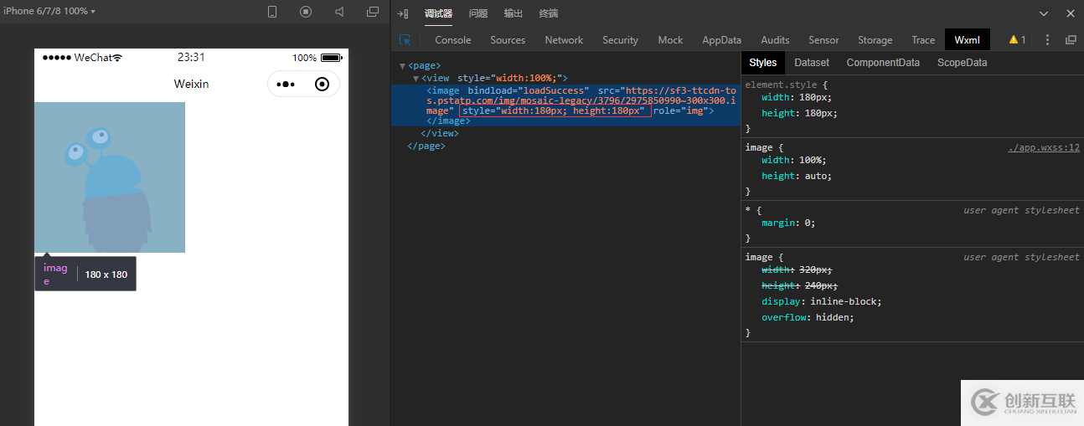The height and width of the screenshot is (426, 1084).
Task: Switch to the ComponentData tab
Action: (x=883, y=62)
